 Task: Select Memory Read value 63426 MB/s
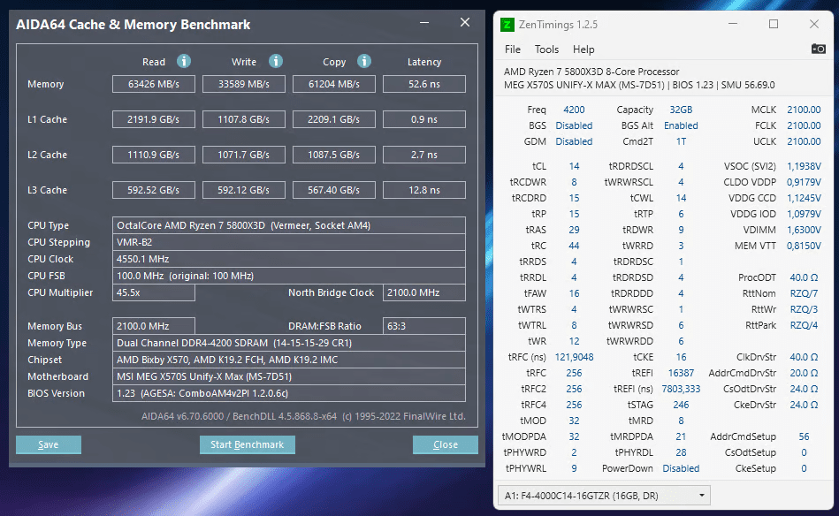pyautogui.click(x=154, y=84)
